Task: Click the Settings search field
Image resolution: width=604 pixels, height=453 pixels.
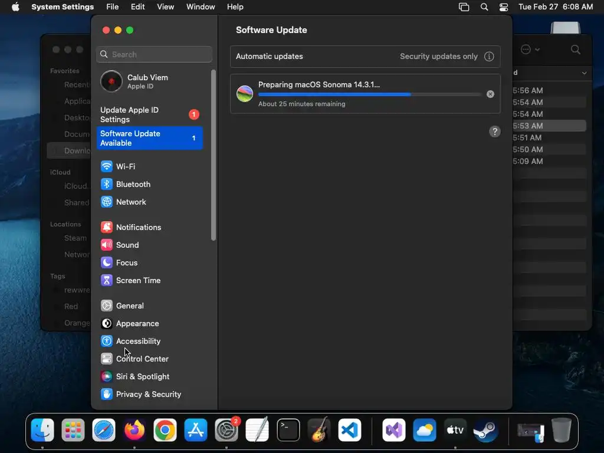Action: [x=154, y=54]
